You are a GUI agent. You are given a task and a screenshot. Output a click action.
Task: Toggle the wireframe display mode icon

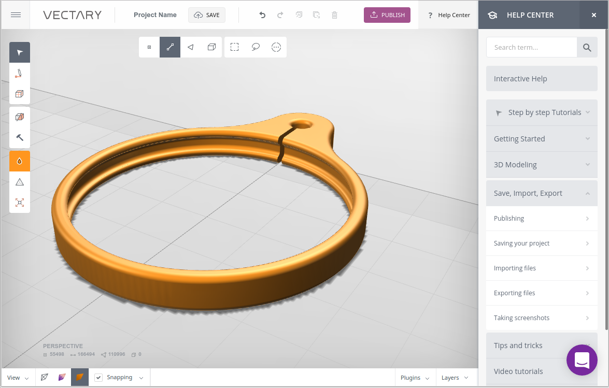pos(45,378)
